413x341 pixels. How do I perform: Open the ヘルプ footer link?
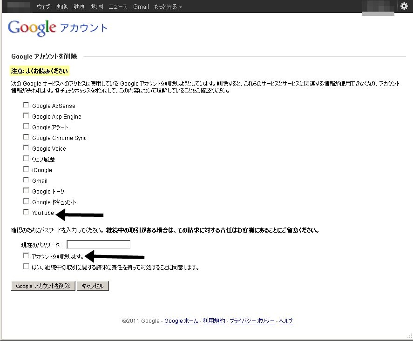click(x=286, y=321)
